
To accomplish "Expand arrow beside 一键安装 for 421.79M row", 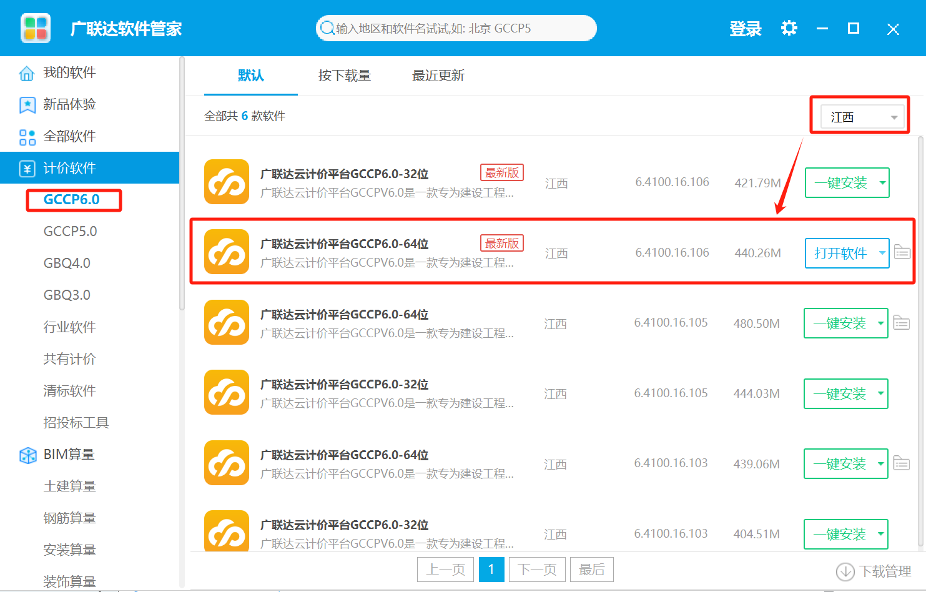I will [882, 183].
